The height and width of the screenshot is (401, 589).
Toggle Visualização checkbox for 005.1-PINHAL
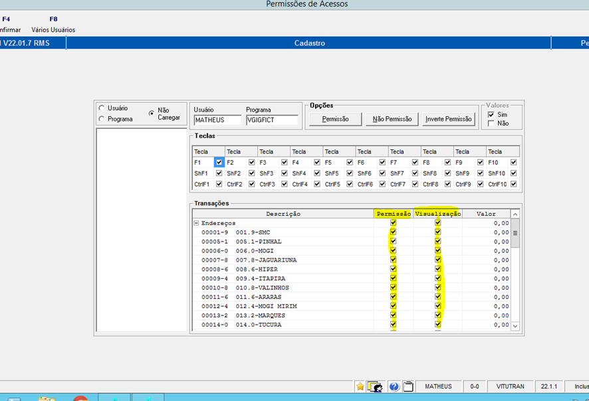point(438,241)
